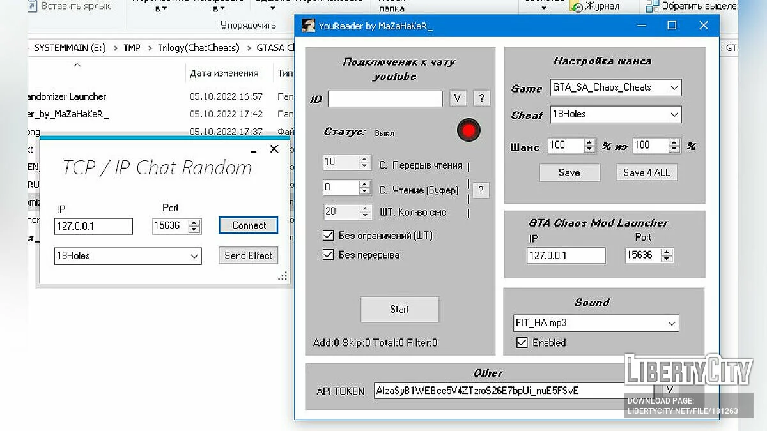Toggle the Без ограничений (ШТ) checkbox
The width and height of the screenshot is (767, 431).
click(329, 236)
